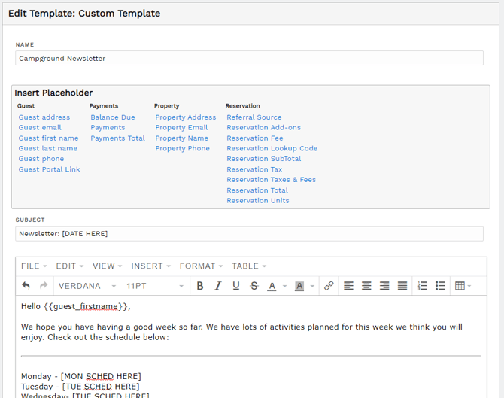Insert the Guest email placeholder
Screen dimensions: 504x398
tap(40, 128)
